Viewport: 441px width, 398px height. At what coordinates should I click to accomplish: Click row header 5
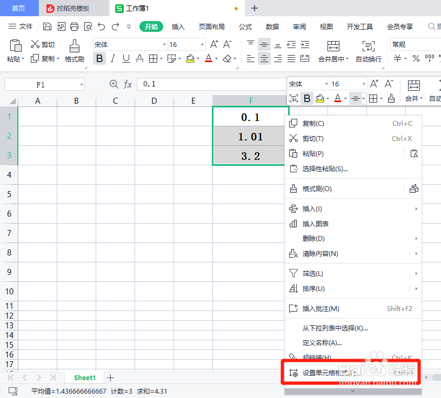pyautogui.click(x=9, y=194)
